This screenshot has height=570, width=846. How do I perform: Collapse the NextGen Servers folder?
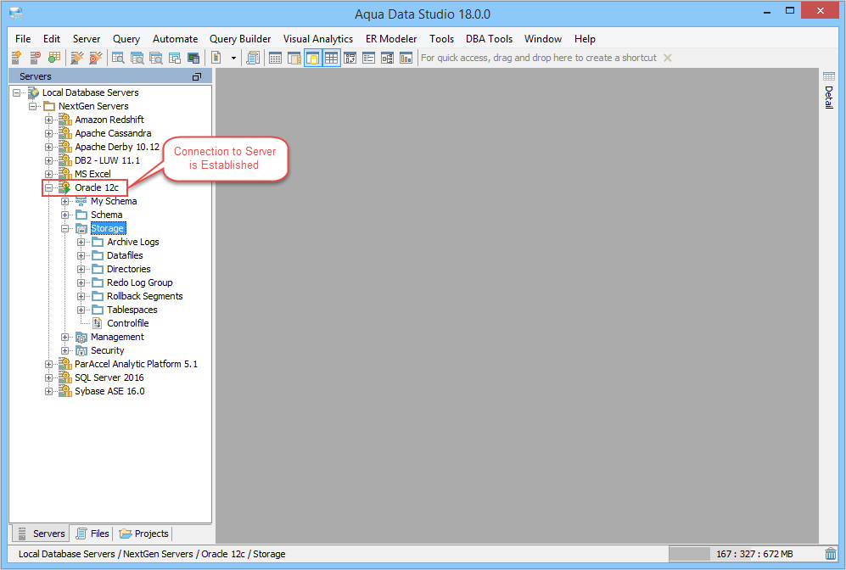point(33,106)
